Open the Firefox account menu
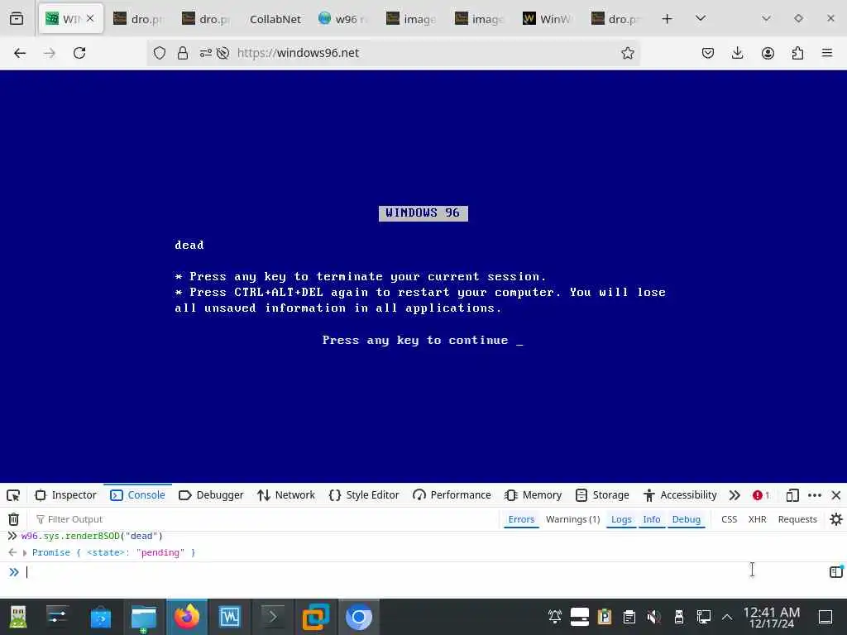This screenshot has height=635, width=847. click(x=768, y=53)
